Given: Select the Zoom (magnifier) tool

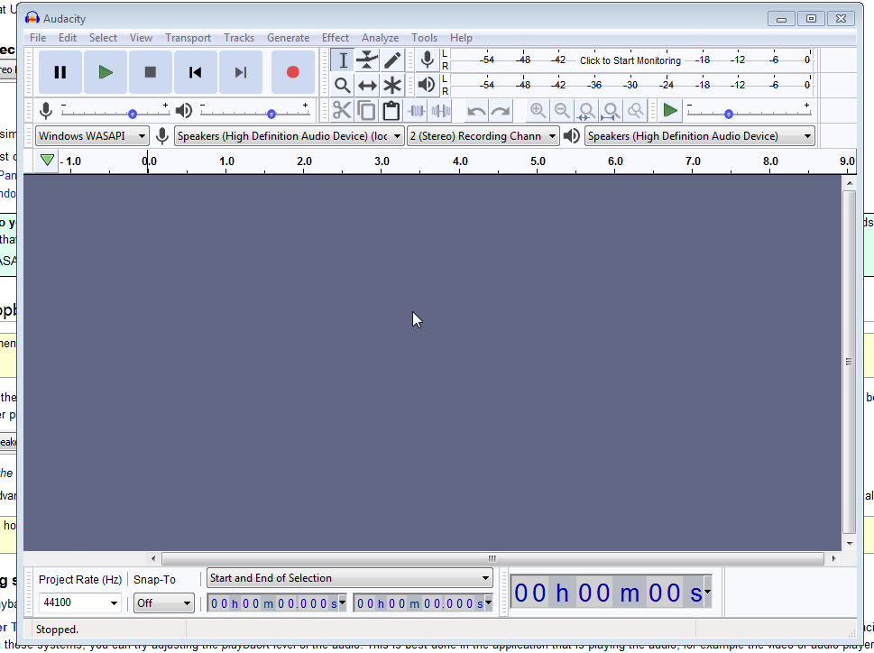Looking at the screenshot, I should 342,86.
